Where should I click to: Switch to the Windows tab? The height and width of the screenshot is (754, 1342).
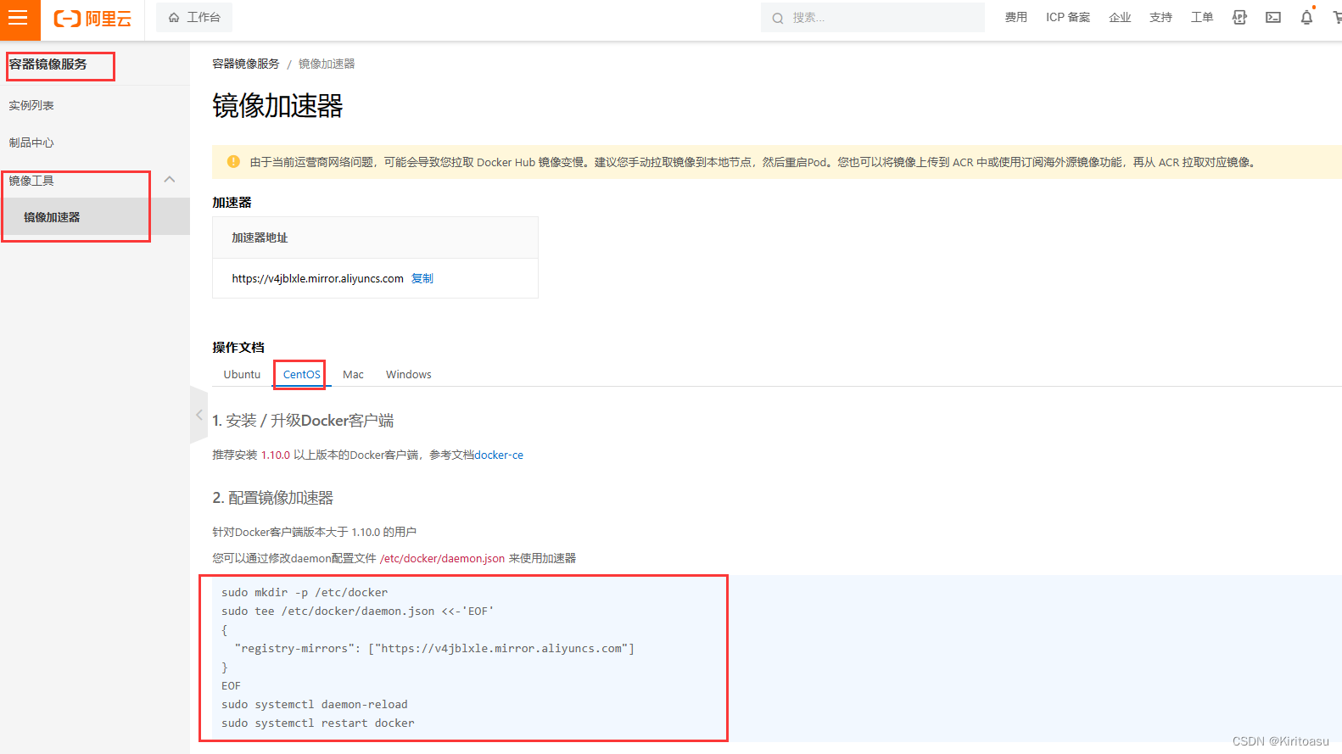[x=408, y=374]
